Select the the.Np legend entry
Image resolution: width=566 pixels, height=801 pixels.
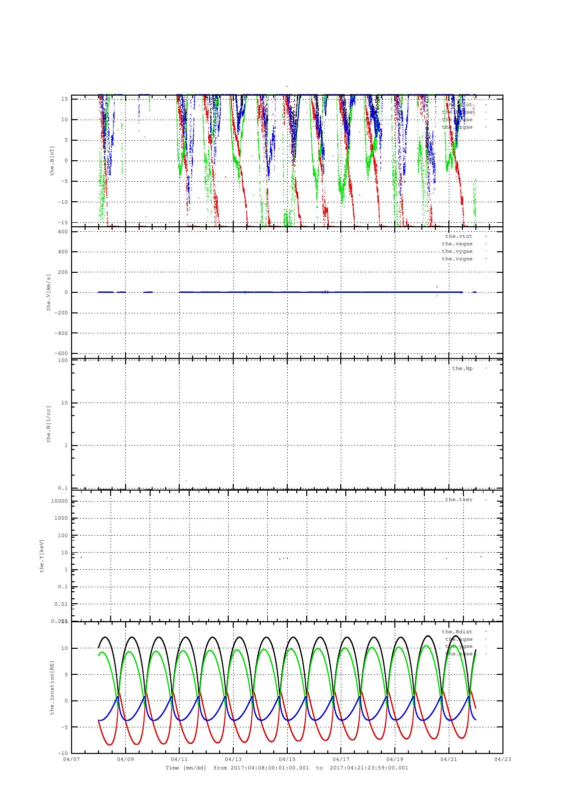[x=462, y=368]
